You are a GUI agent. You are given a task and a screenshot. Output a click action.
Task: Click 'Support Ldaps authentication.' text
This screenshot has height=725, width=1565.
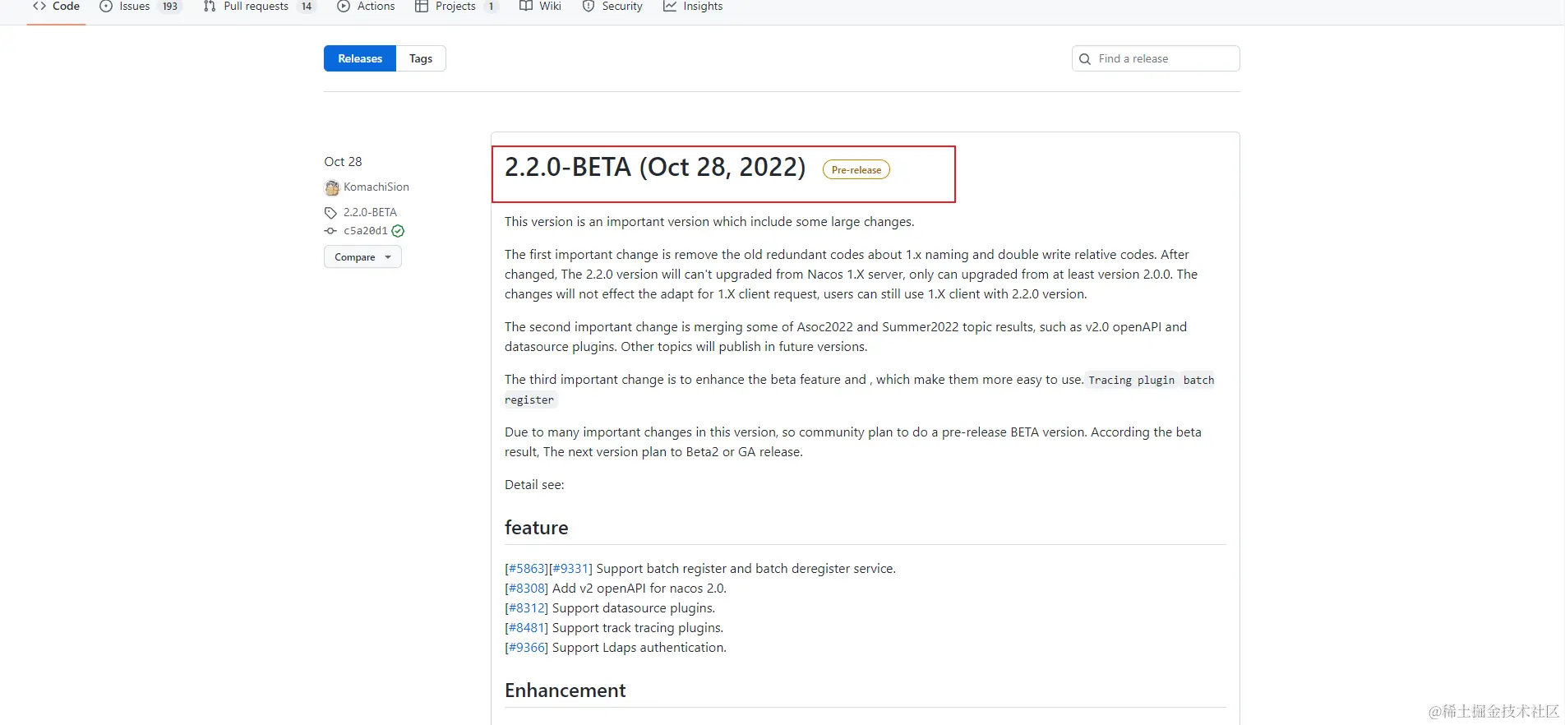(x=639, y=648)
